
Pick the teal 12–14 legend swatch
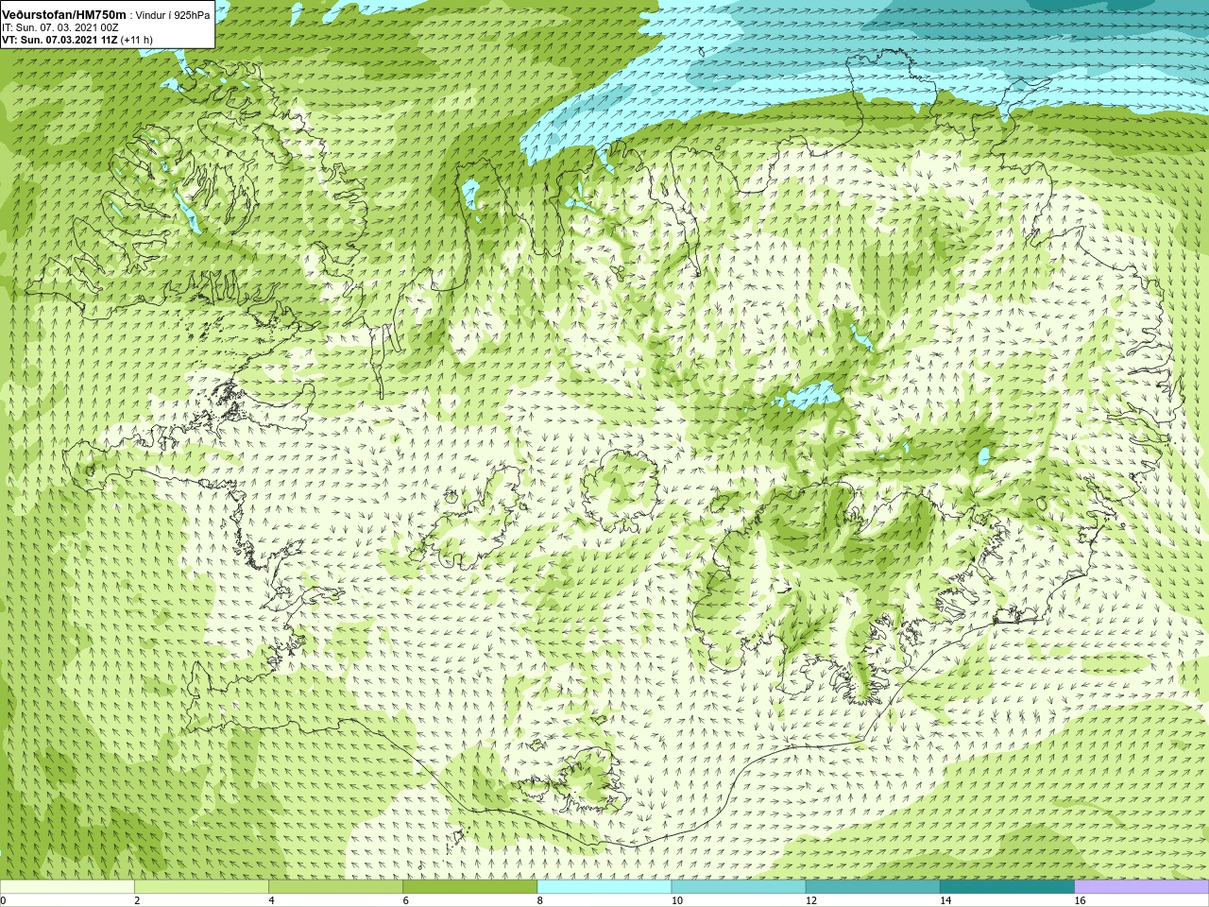(873, 887)
